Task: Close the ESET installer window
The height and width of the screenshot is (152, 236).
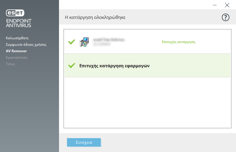Action: (227, 5)
